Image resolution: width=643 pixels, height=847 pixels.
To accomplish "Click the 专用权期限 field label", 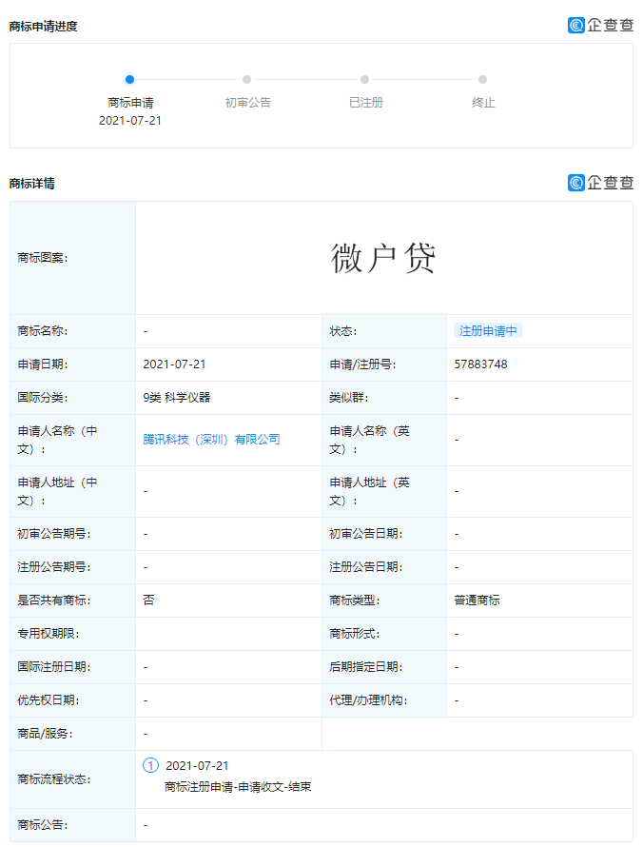I will coord(49,634).
